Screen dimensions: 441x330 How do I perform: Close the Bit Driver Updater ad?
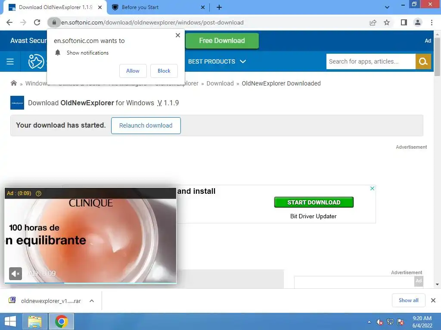click(x=372, y=188)
